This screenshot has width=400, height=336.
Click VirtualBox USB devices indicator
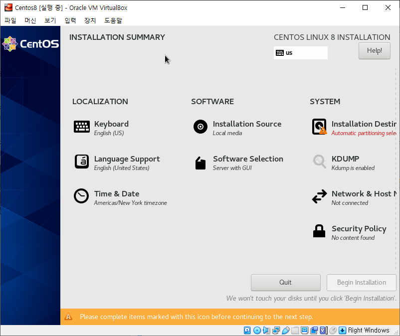pyautogui.click(x=285, y=331)
